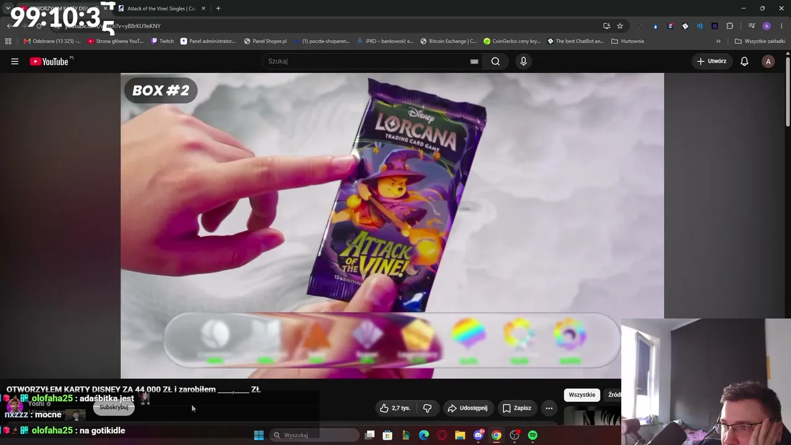
Task: Open the Bitcoin Exchange bookmark
Action: click(x=448, y=41)
